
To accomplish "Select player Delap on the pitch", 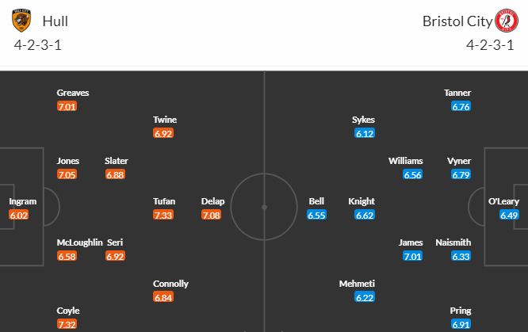I will pyautogui.click(x=212, y=201).
